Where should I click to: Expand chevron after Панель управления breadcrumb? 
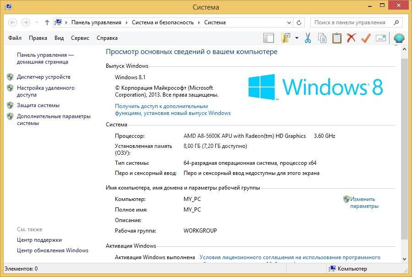click(126, 22)
